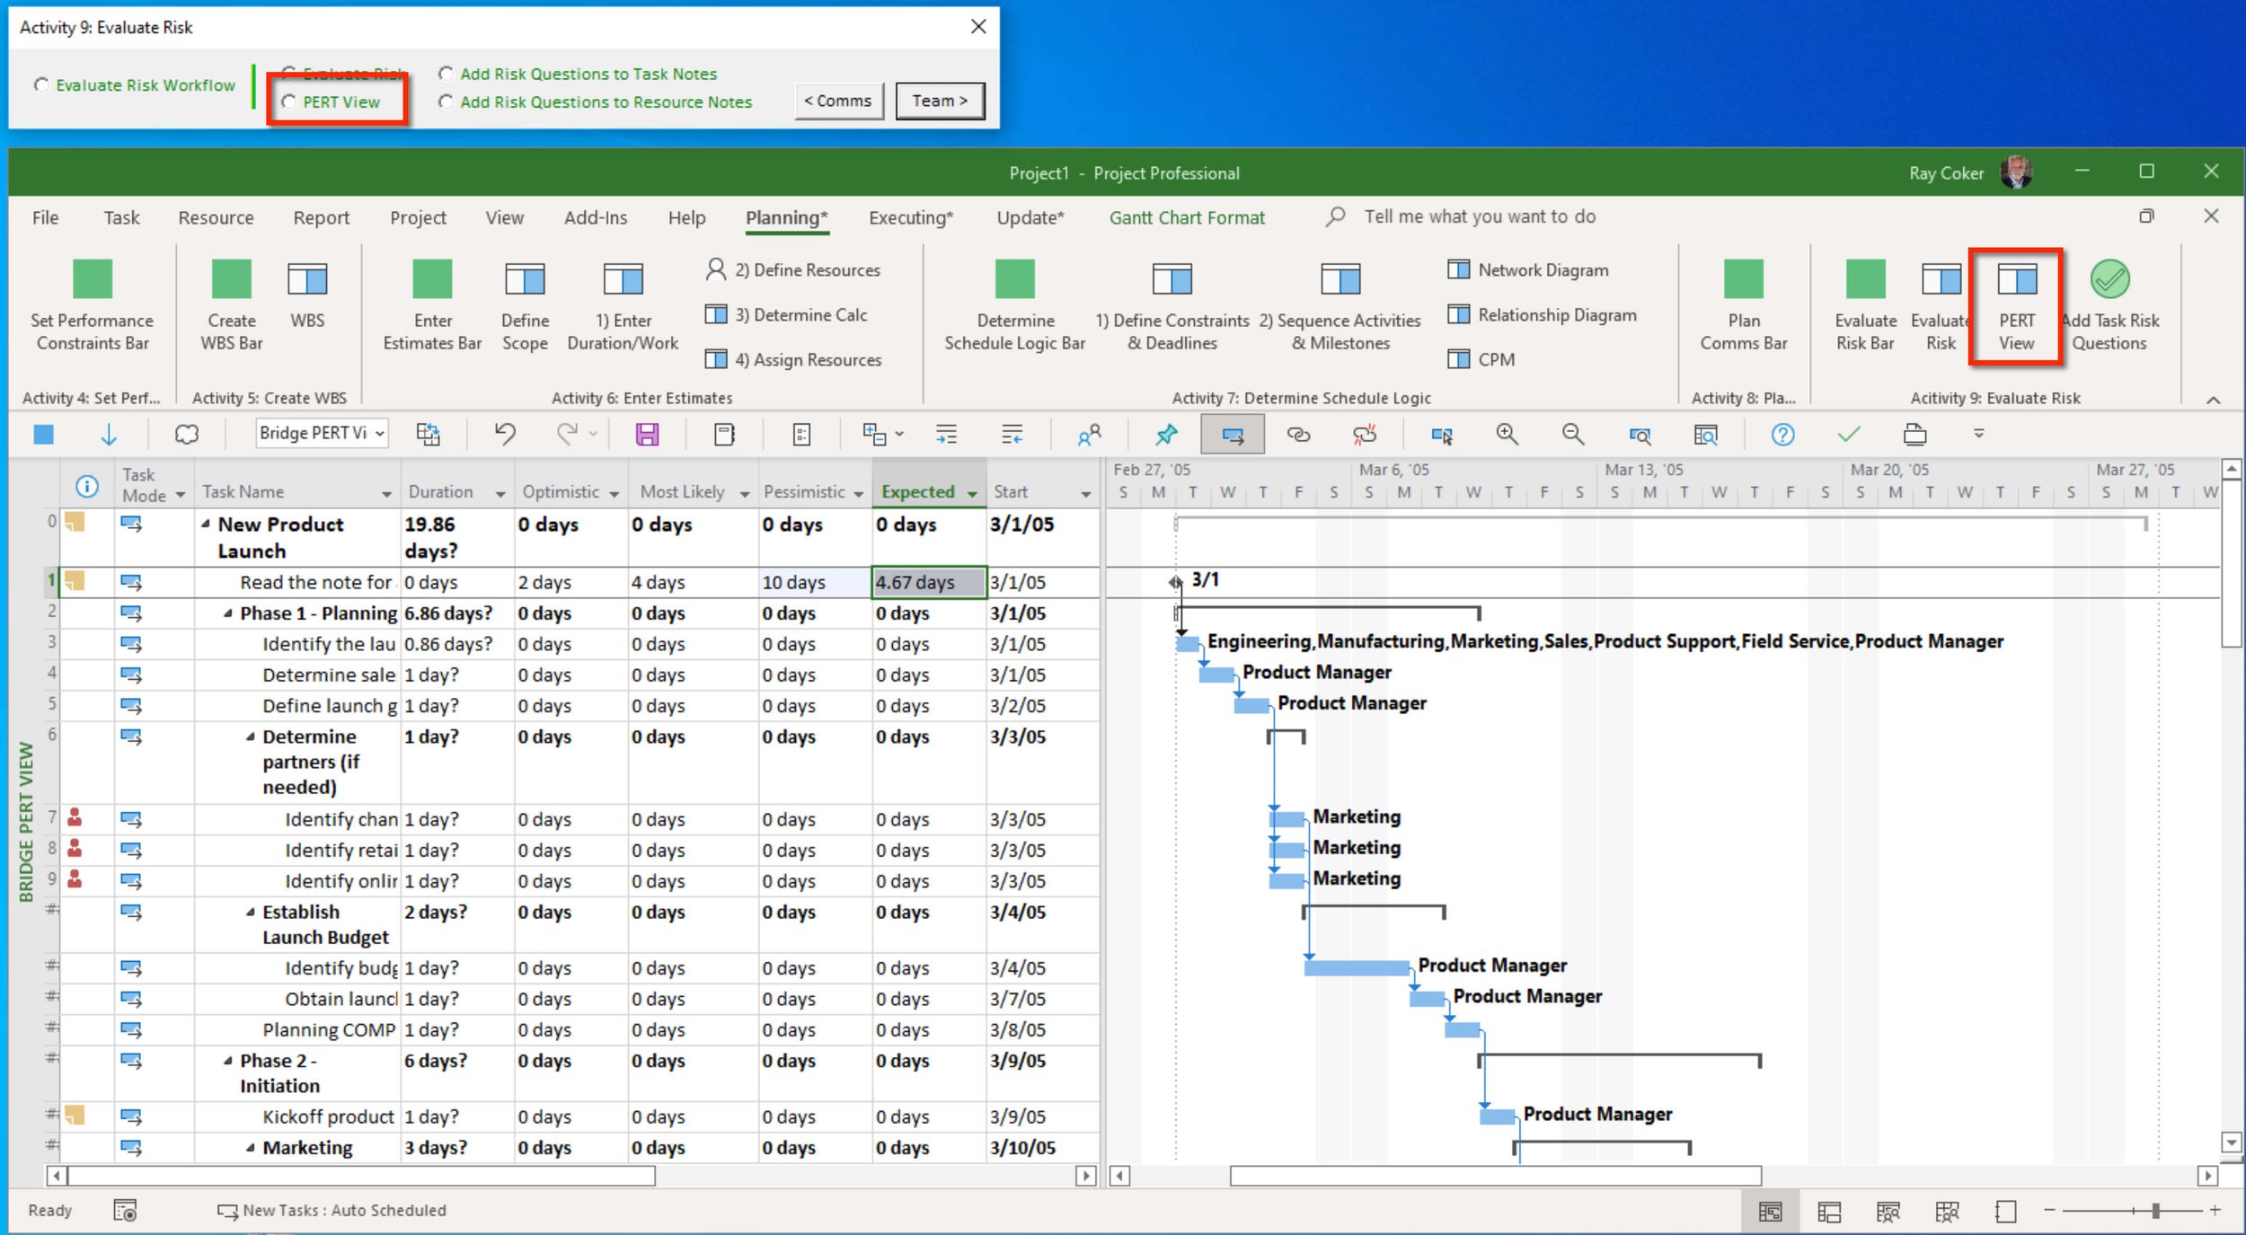Open the Network Diagram view
Screen dimensions: 2246x1235
(x=1542, y=269)
